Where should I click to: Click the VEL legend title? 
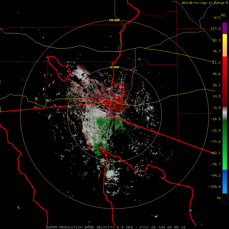click(x=223, y=15)
